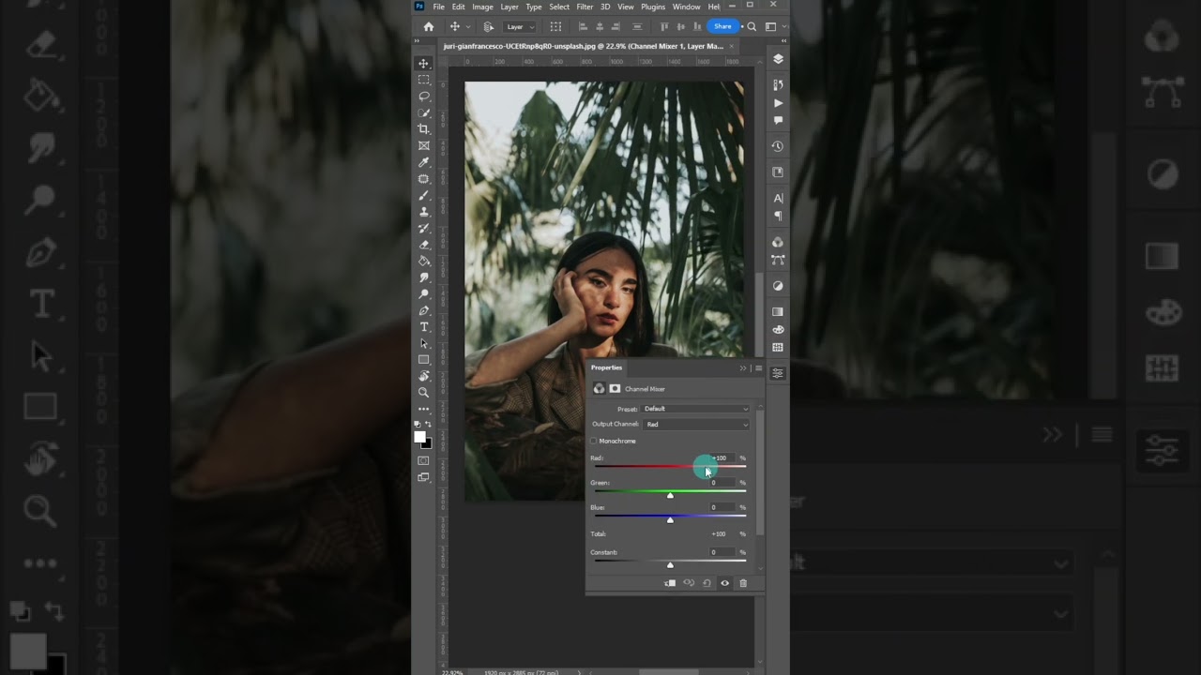Image resolution: width=1201 pixels, height=675 pixels.
Task: Enable the Monochrome checkbox
Action: pos(594,441)
